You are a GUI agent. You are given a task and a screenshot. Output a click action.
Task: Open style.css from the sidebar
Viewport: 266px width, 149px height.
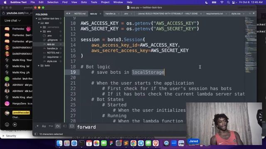[x=52, y=61]
